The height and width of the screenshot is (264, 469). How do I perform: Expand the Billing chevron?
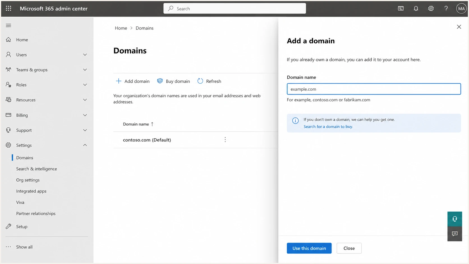[85, 115]
